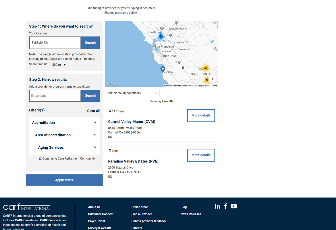This screenshot has height=230, width=336.
Task: Open Payer Portal footer link
Action: tap(96, 221)
